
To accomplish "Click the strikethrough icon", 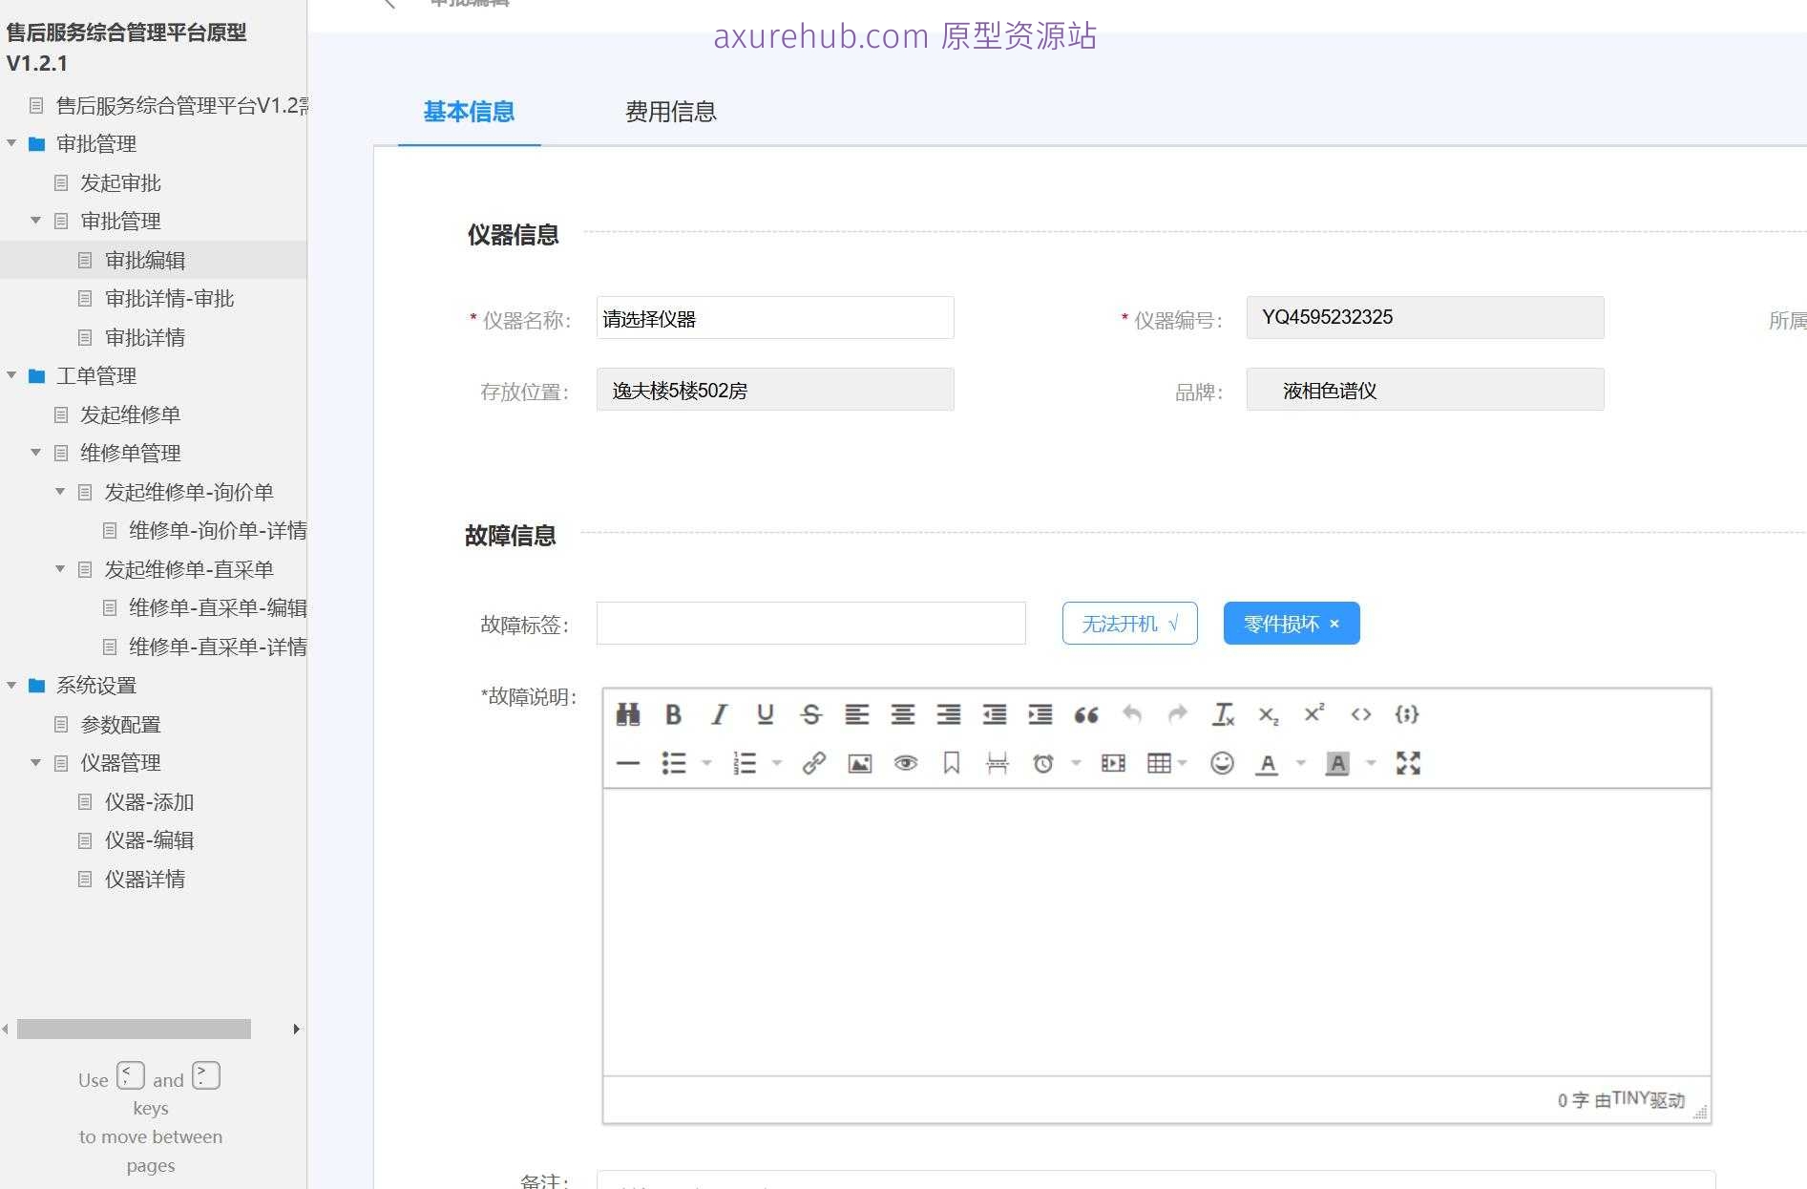I will (810, 714).
